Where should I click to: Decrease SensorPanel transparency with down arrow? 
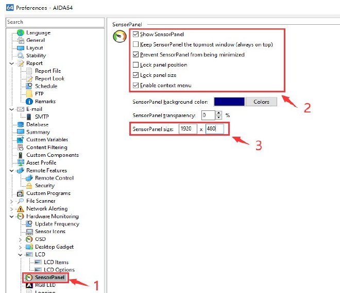219,118
